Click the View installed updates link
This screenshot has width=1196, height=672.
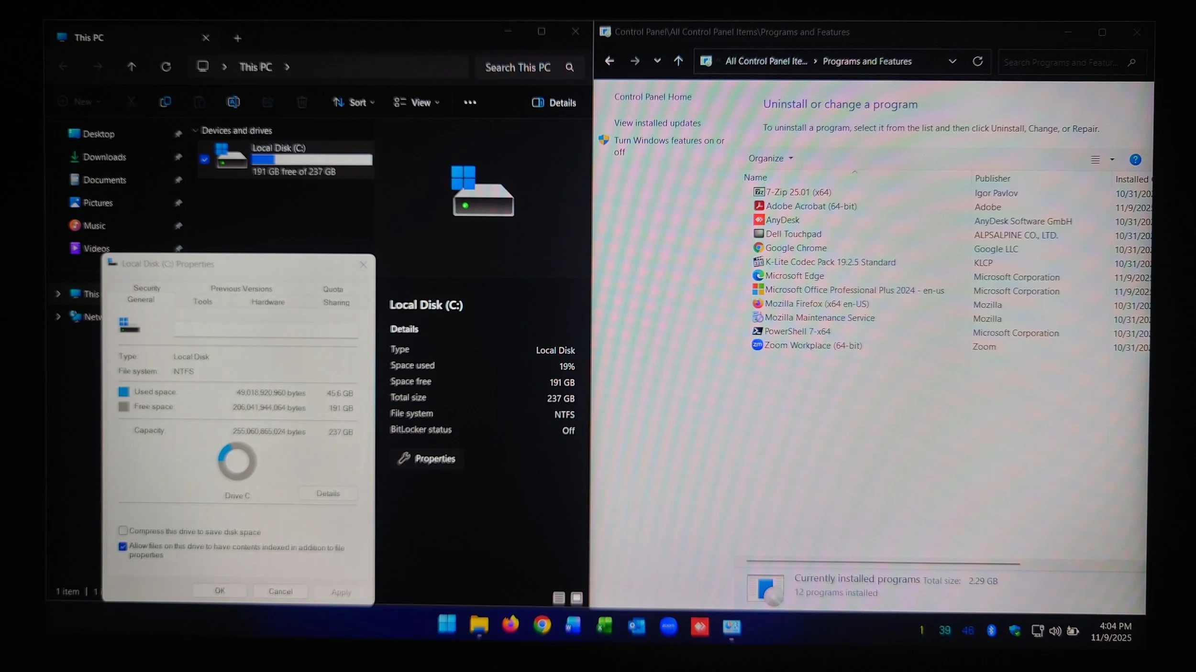pos(657,123)
